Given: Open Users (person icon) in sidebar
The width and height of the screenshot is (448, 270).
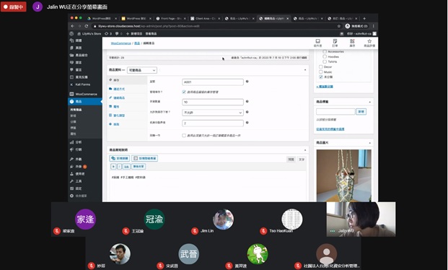Looking at the screenshot, I should pyautogui.click(x=77, y=174).
